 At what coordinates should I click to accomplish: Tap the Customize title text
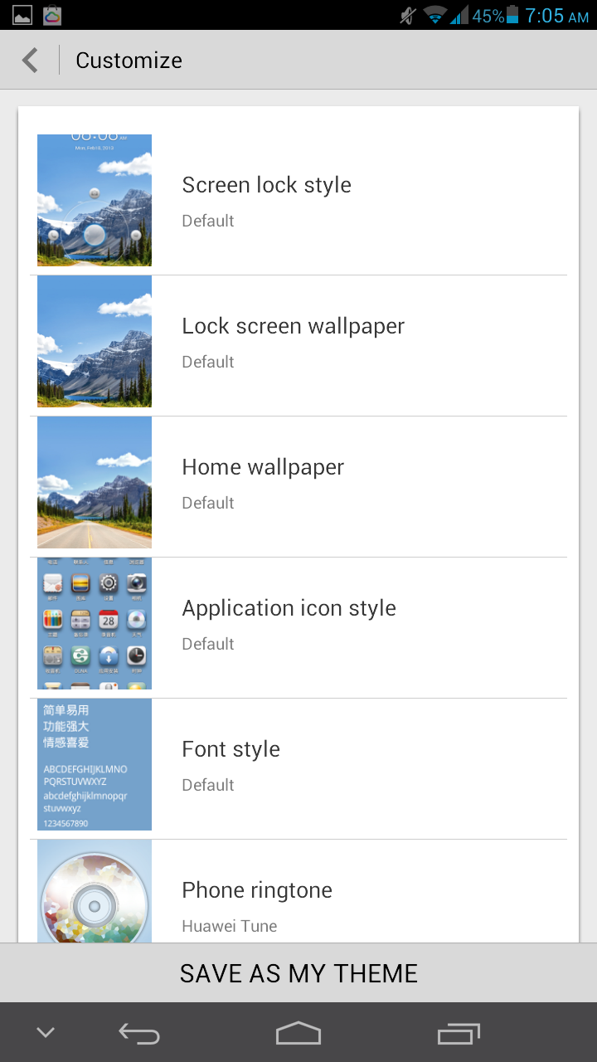[x=129, y=60]
